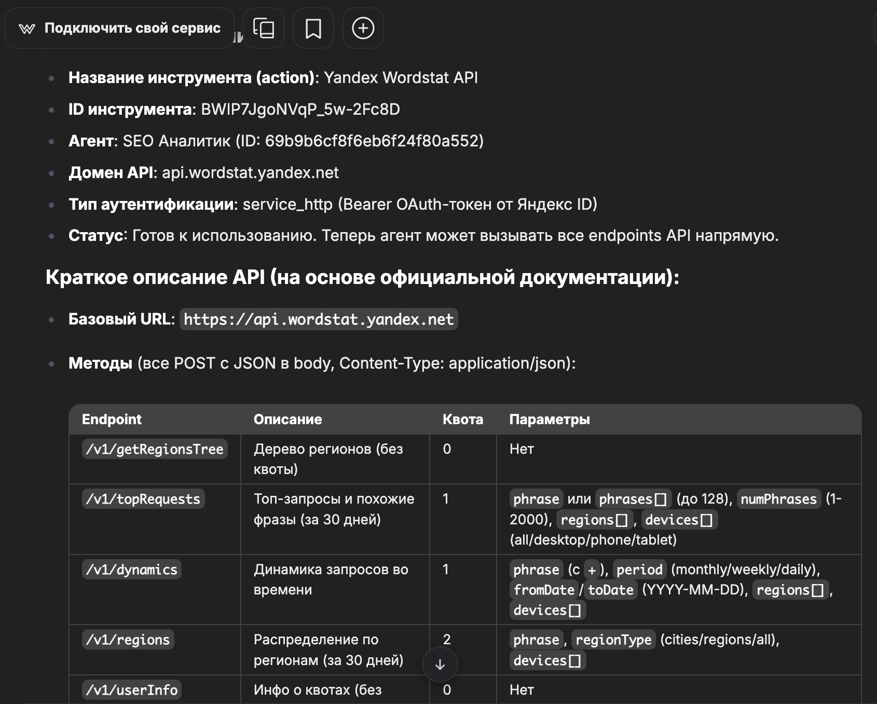This screenshot has height=704, width=877.
Task: Click the 'Подключить свой сервис' button
Action: 120,28
